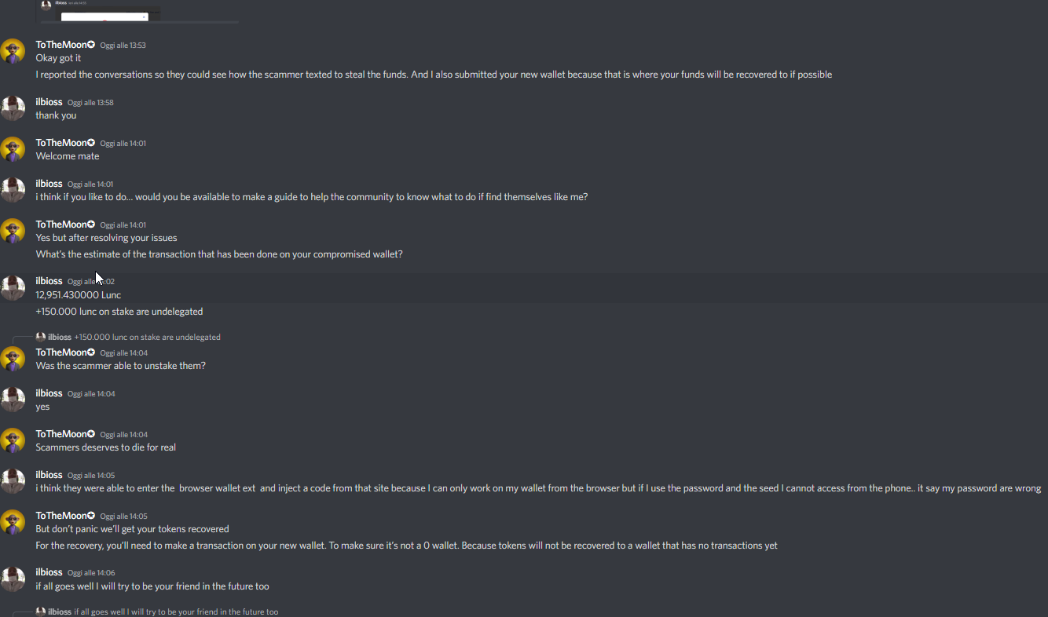This screenshot has width=1048, height=617.
Task: Click ilbioss avatar beside the "yes" message
Action: pyautogui.click(x=13, y=400)
